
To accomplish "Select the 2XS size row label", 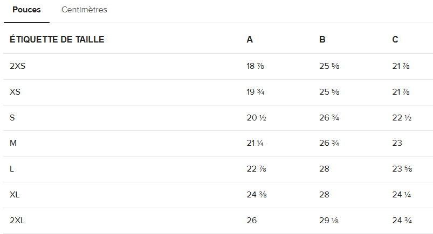I will coord(17,66).
